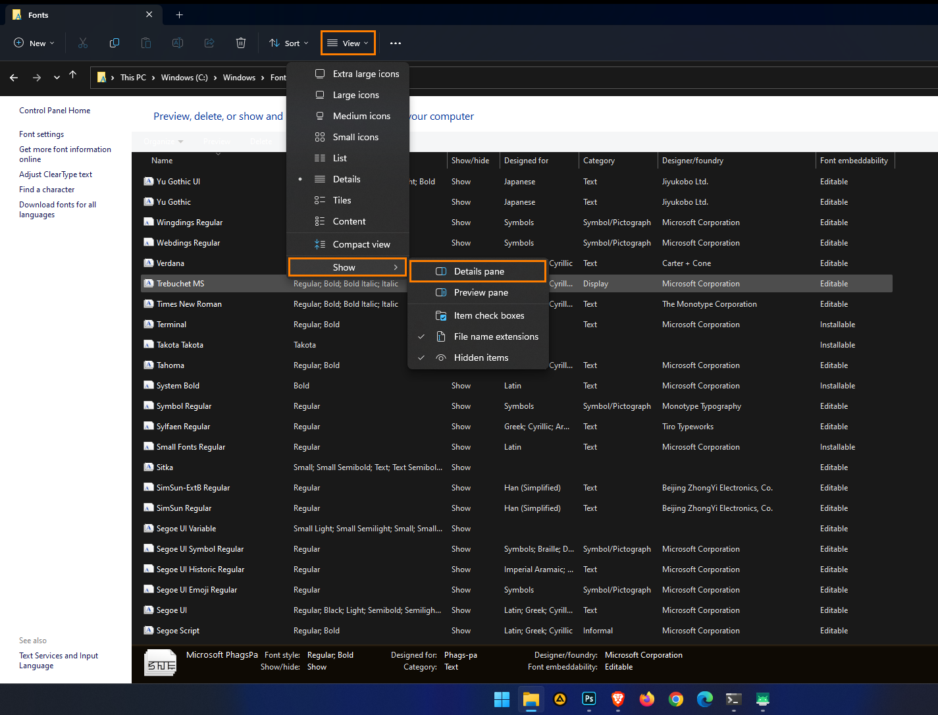Viewport: 938px width, 715px height.
Task: Open the See more three-dots menu
Action: tap(396, 43)
